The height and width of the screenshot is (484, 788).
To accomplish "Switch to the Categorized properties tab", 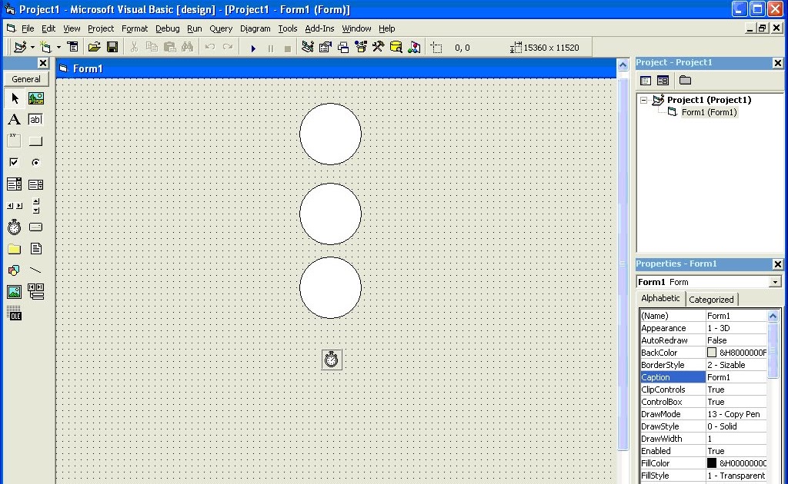I will pyautogui.click(x=711, y=299).
